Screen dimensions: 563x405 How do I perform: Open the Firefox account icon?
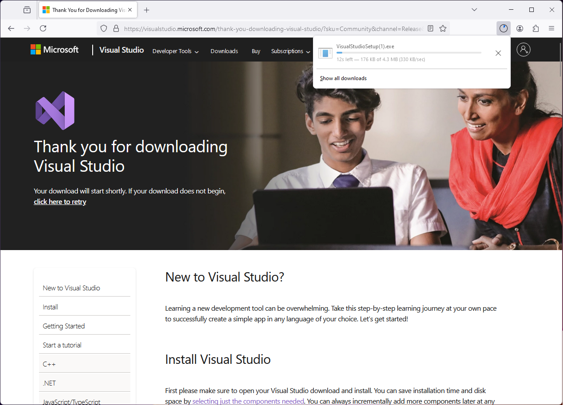[520, 28]
